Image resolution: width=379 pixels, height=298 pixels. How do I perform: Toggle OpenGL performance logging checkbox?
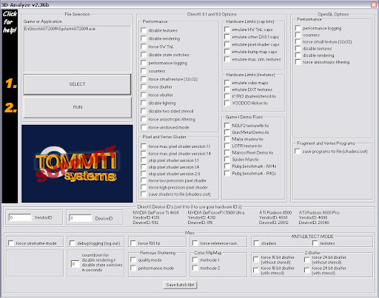coord(298,28)
